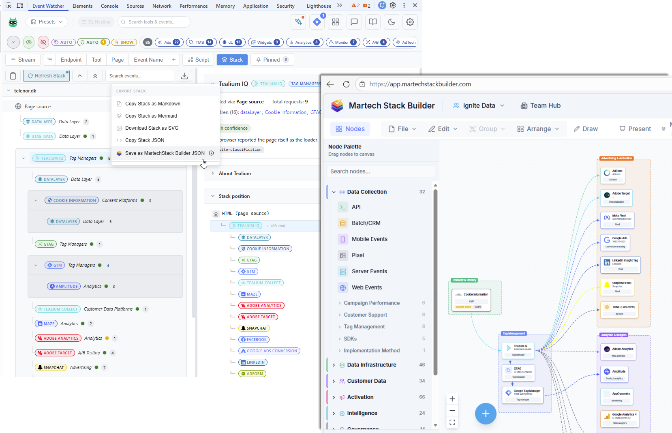The width and height of the screenshot is (672, 433).
Task: Click the Search events input field
Action: pyautogui.click(x=140, y=76)
